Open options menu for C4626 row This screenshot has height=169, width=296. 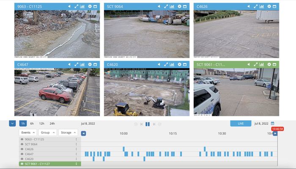point(76,149)
